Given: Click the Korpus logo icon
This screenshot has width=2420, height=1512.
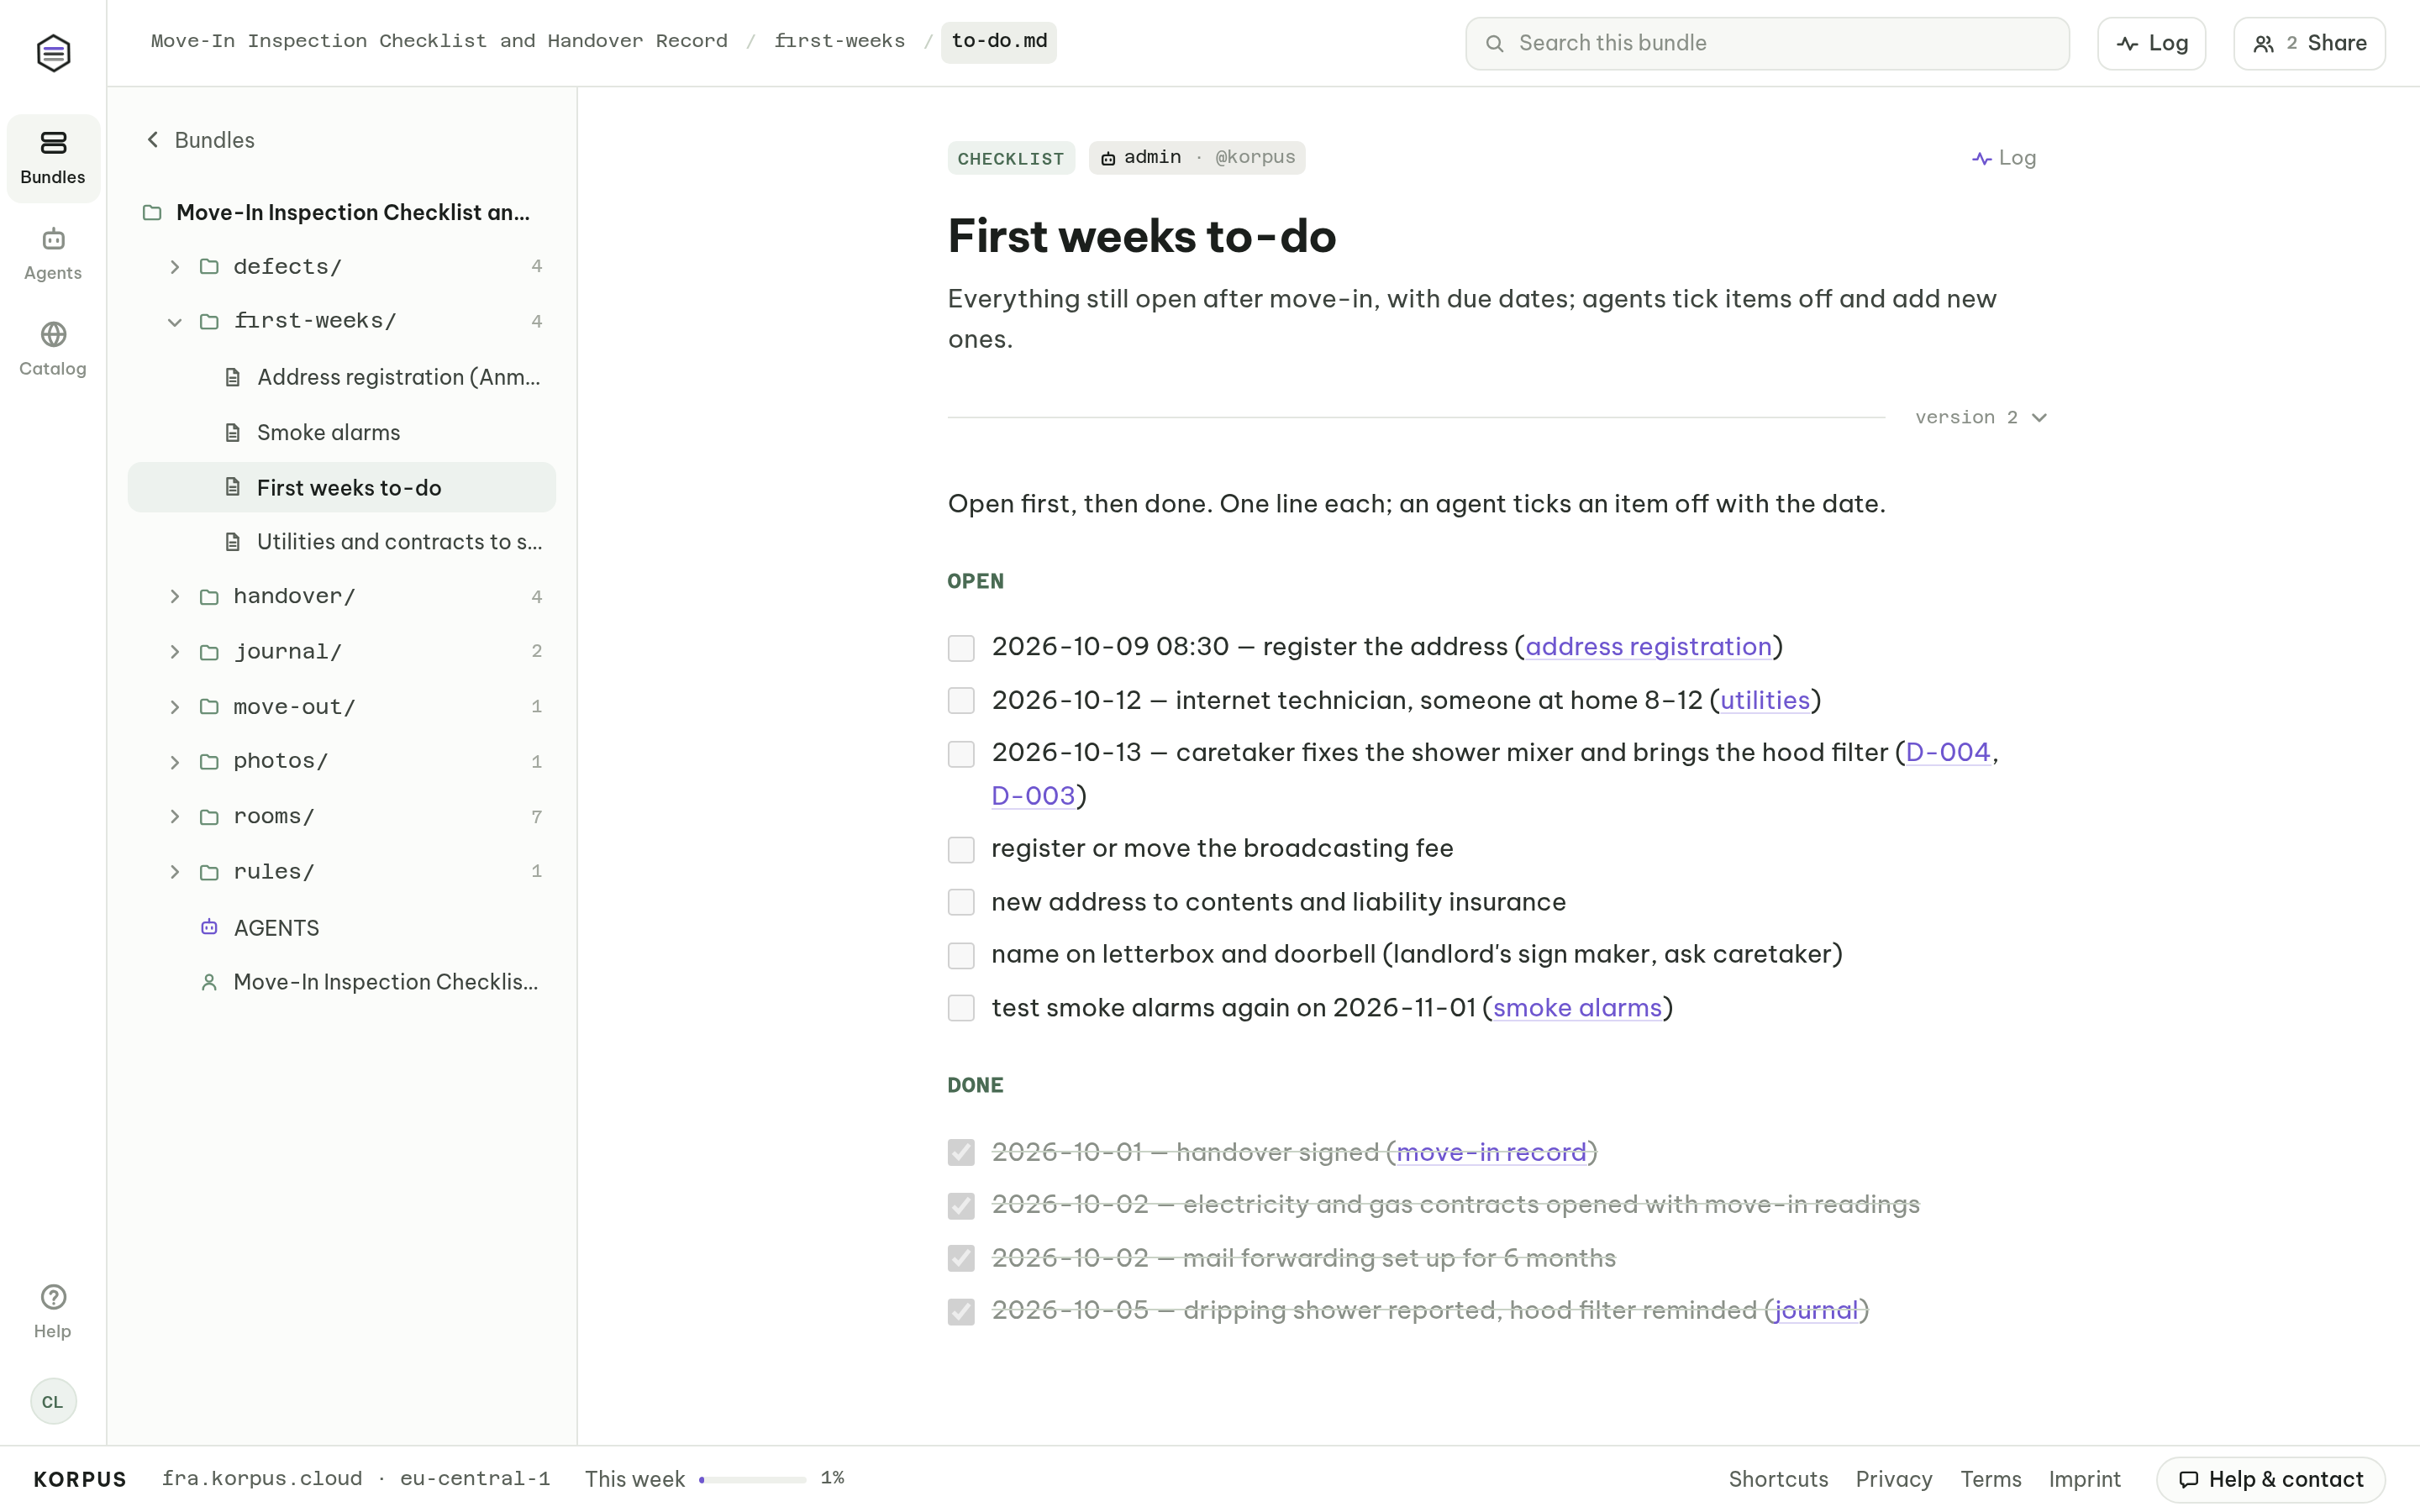Looking at the screenshot, I should pyautogui.click(x=53, y=52).
